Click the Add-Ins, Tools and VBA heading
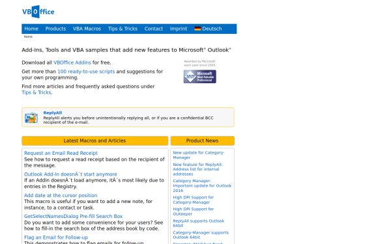Image resolution: width=391 pixels, height=244 pixels. pyautogui.click(x=126, y=50)
